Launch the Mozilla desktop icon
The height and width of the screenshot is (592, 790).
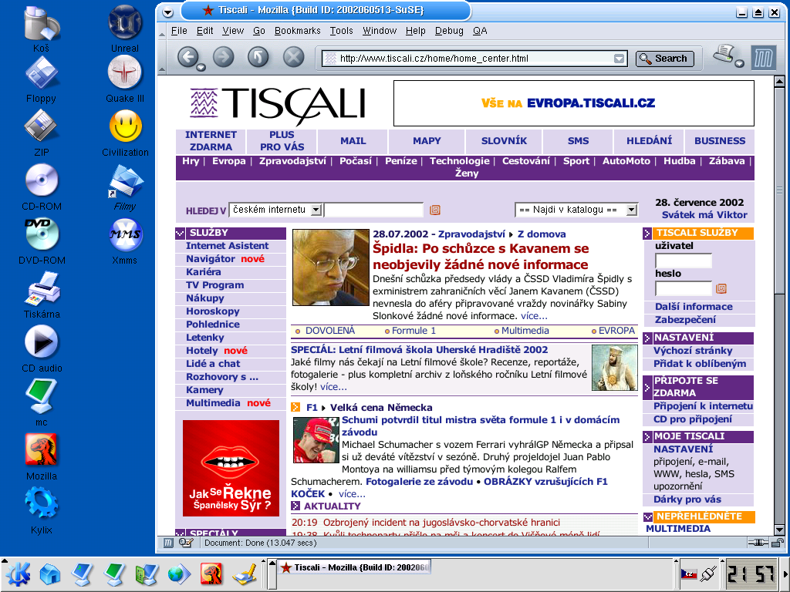point(42,450)
